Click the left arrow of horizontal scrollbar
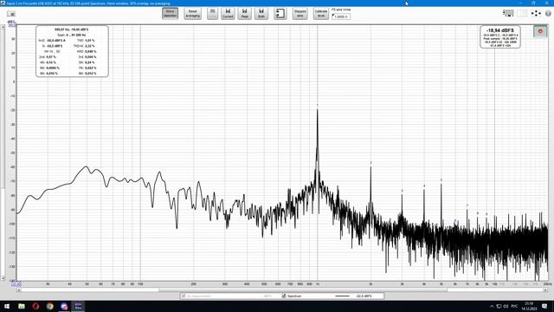This screenshot has width=554, height=312. click(x=19, y=289)
